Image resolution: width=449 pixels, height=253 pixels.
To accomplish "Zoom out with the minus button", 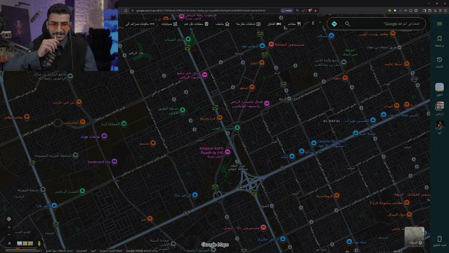I will (9, 234).
